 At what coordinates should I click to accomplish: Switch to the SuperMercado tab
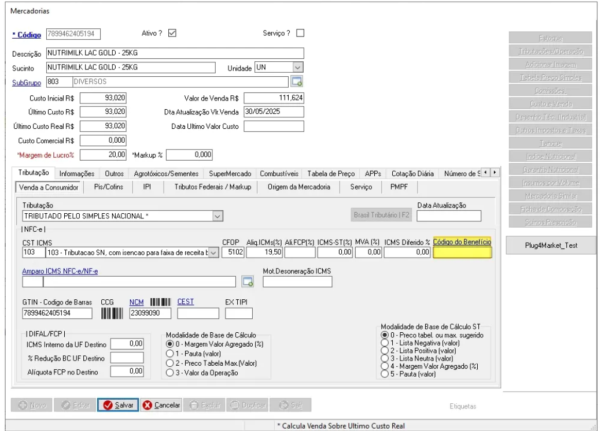(230, 174)
